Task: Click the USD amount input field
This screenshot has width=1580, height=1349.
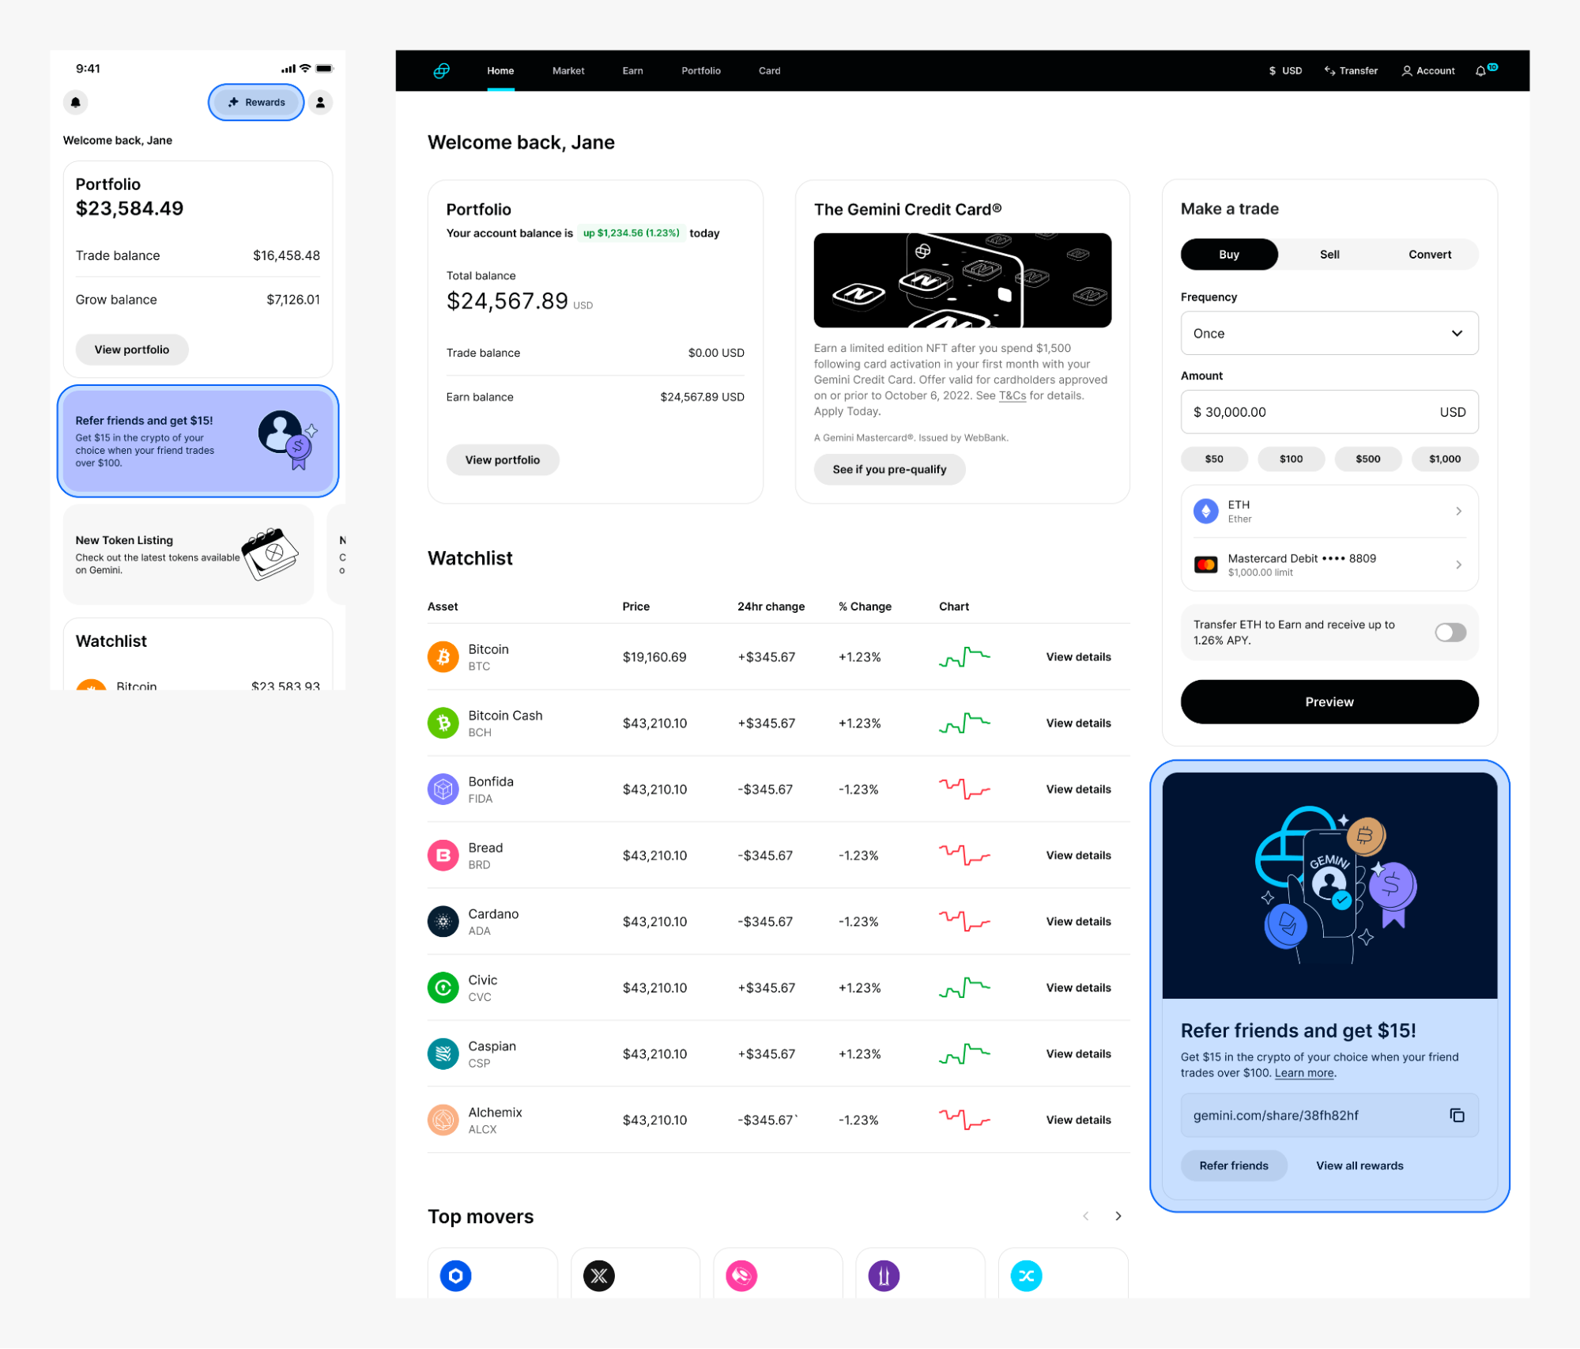Action: [1329, 412]
